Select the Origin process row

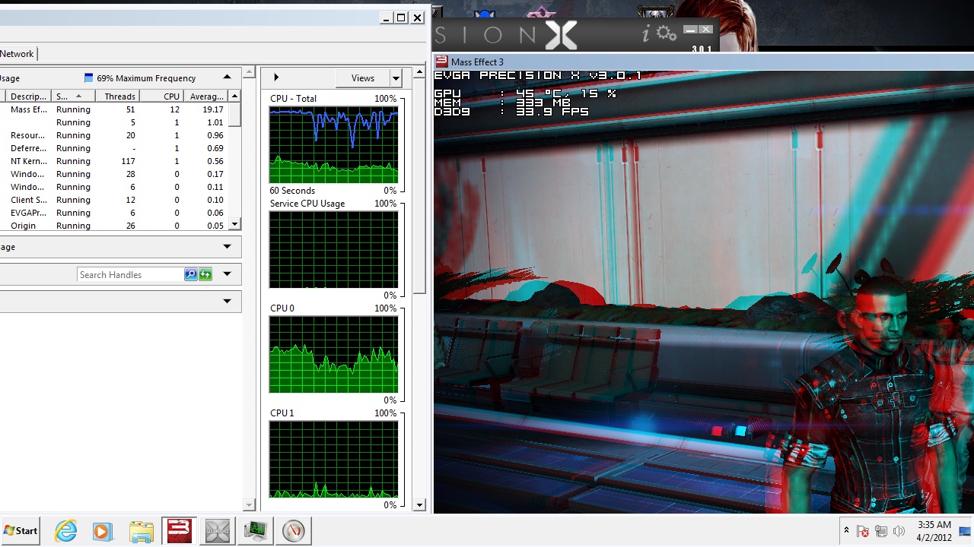(114, 226)
